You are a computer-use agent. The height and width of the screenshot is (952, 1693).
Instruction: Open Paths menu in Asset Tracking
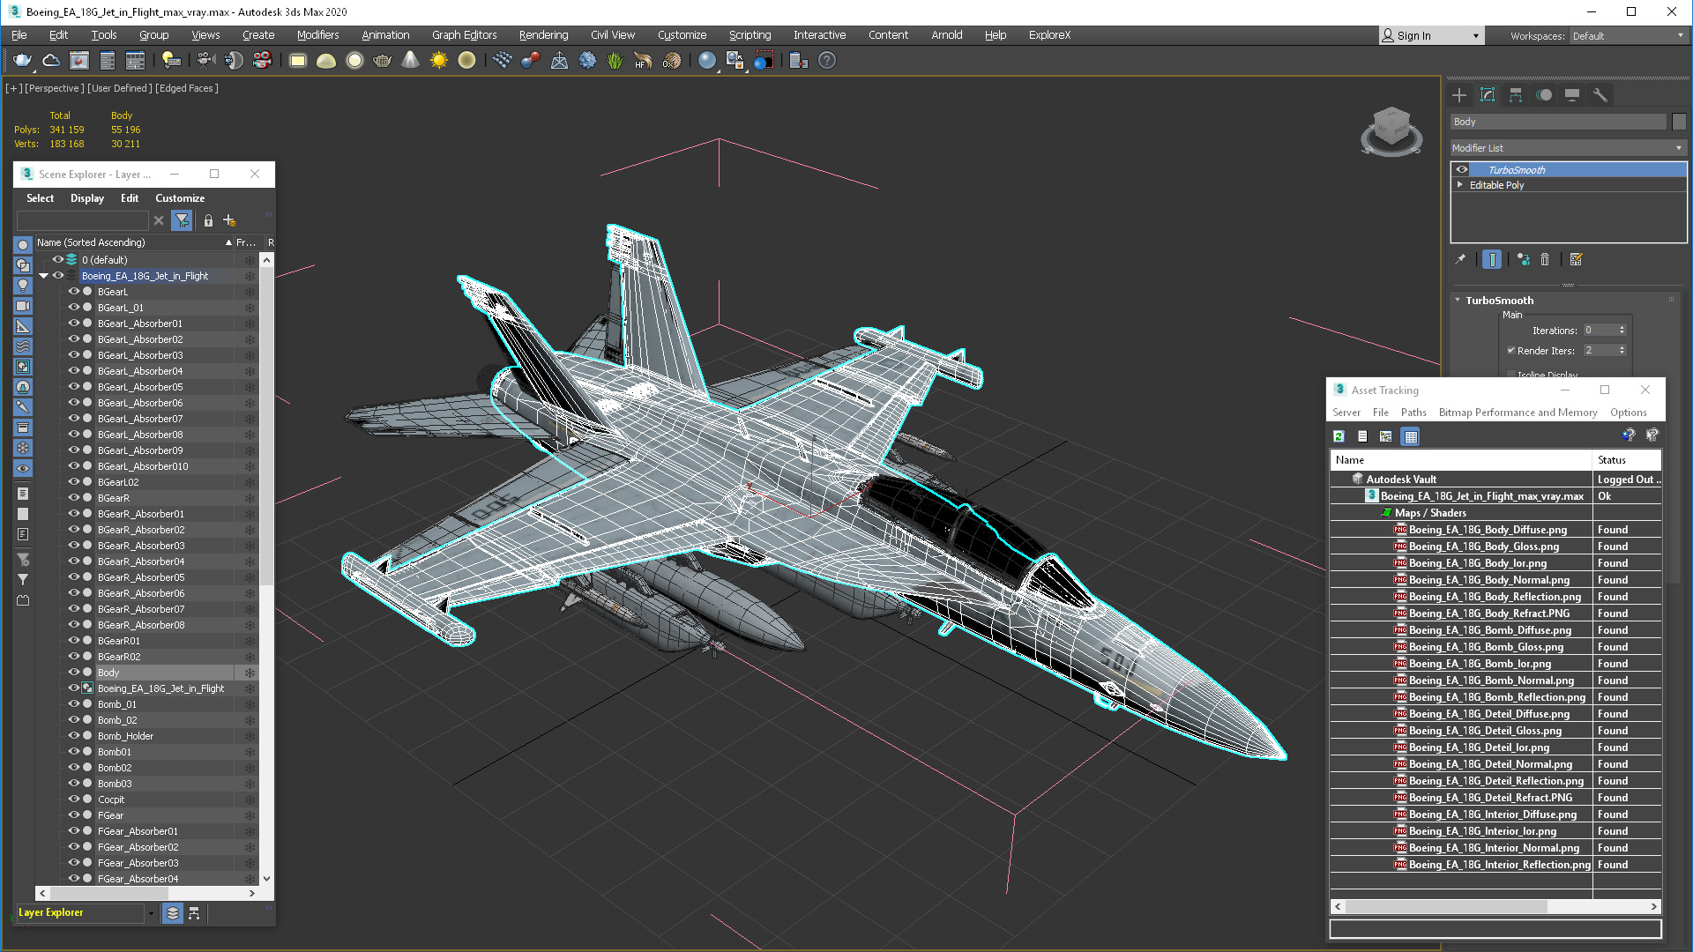(1413, 413)
